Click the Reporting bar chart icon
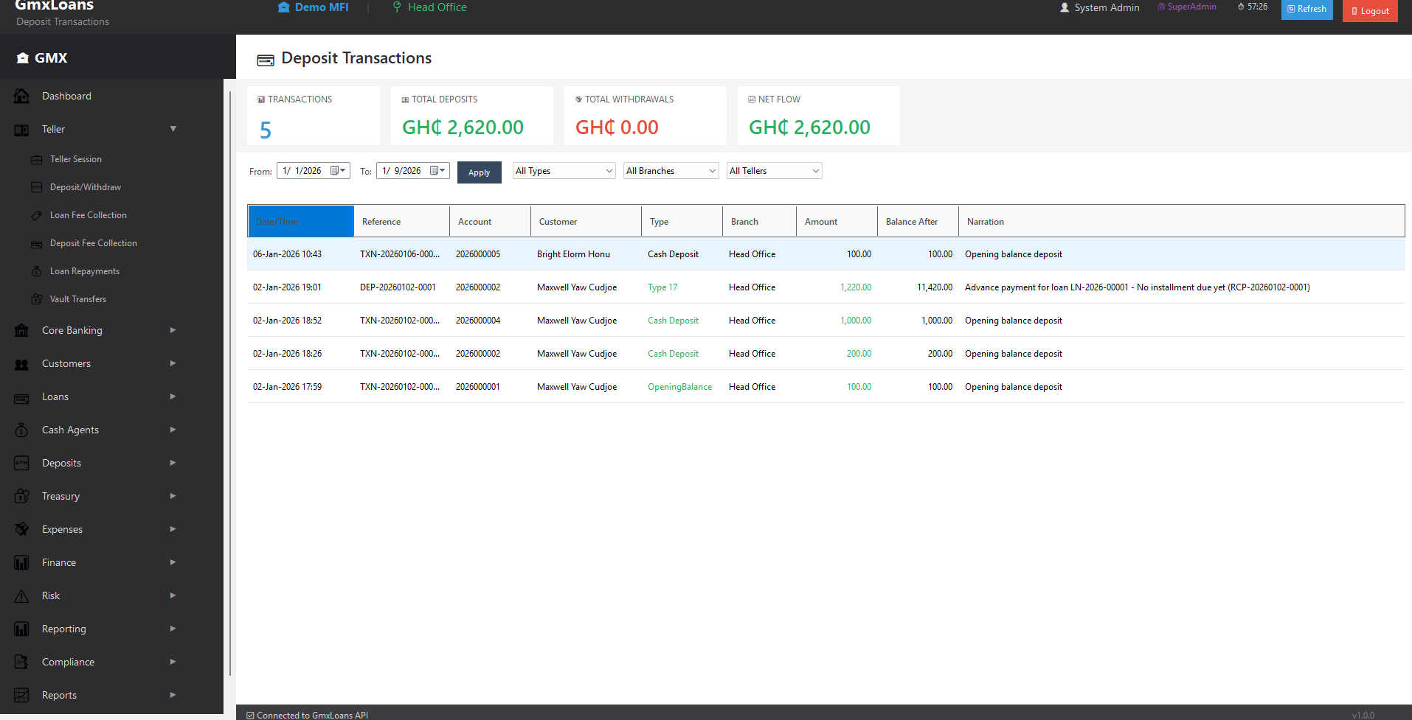The image size is (1412, 720). click(21, 629)
